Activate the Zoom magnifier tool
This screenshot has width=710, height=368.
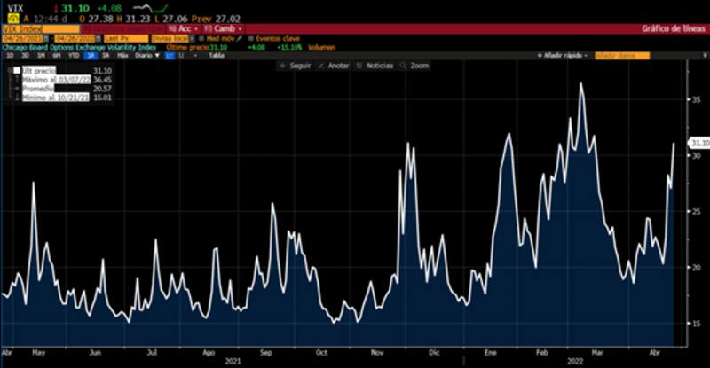click(403, 66)
